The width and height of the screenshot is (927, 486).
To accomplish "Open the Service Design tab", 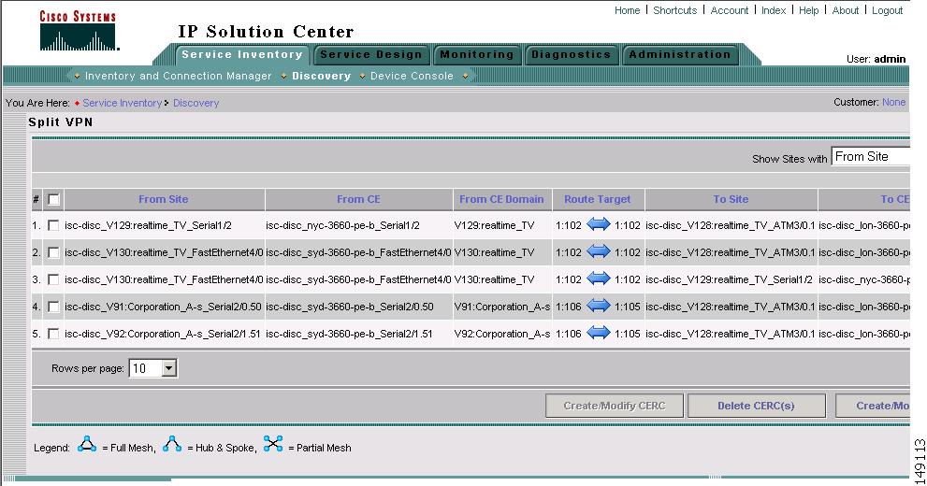I will pyautogui.click(x=370, y=55).
